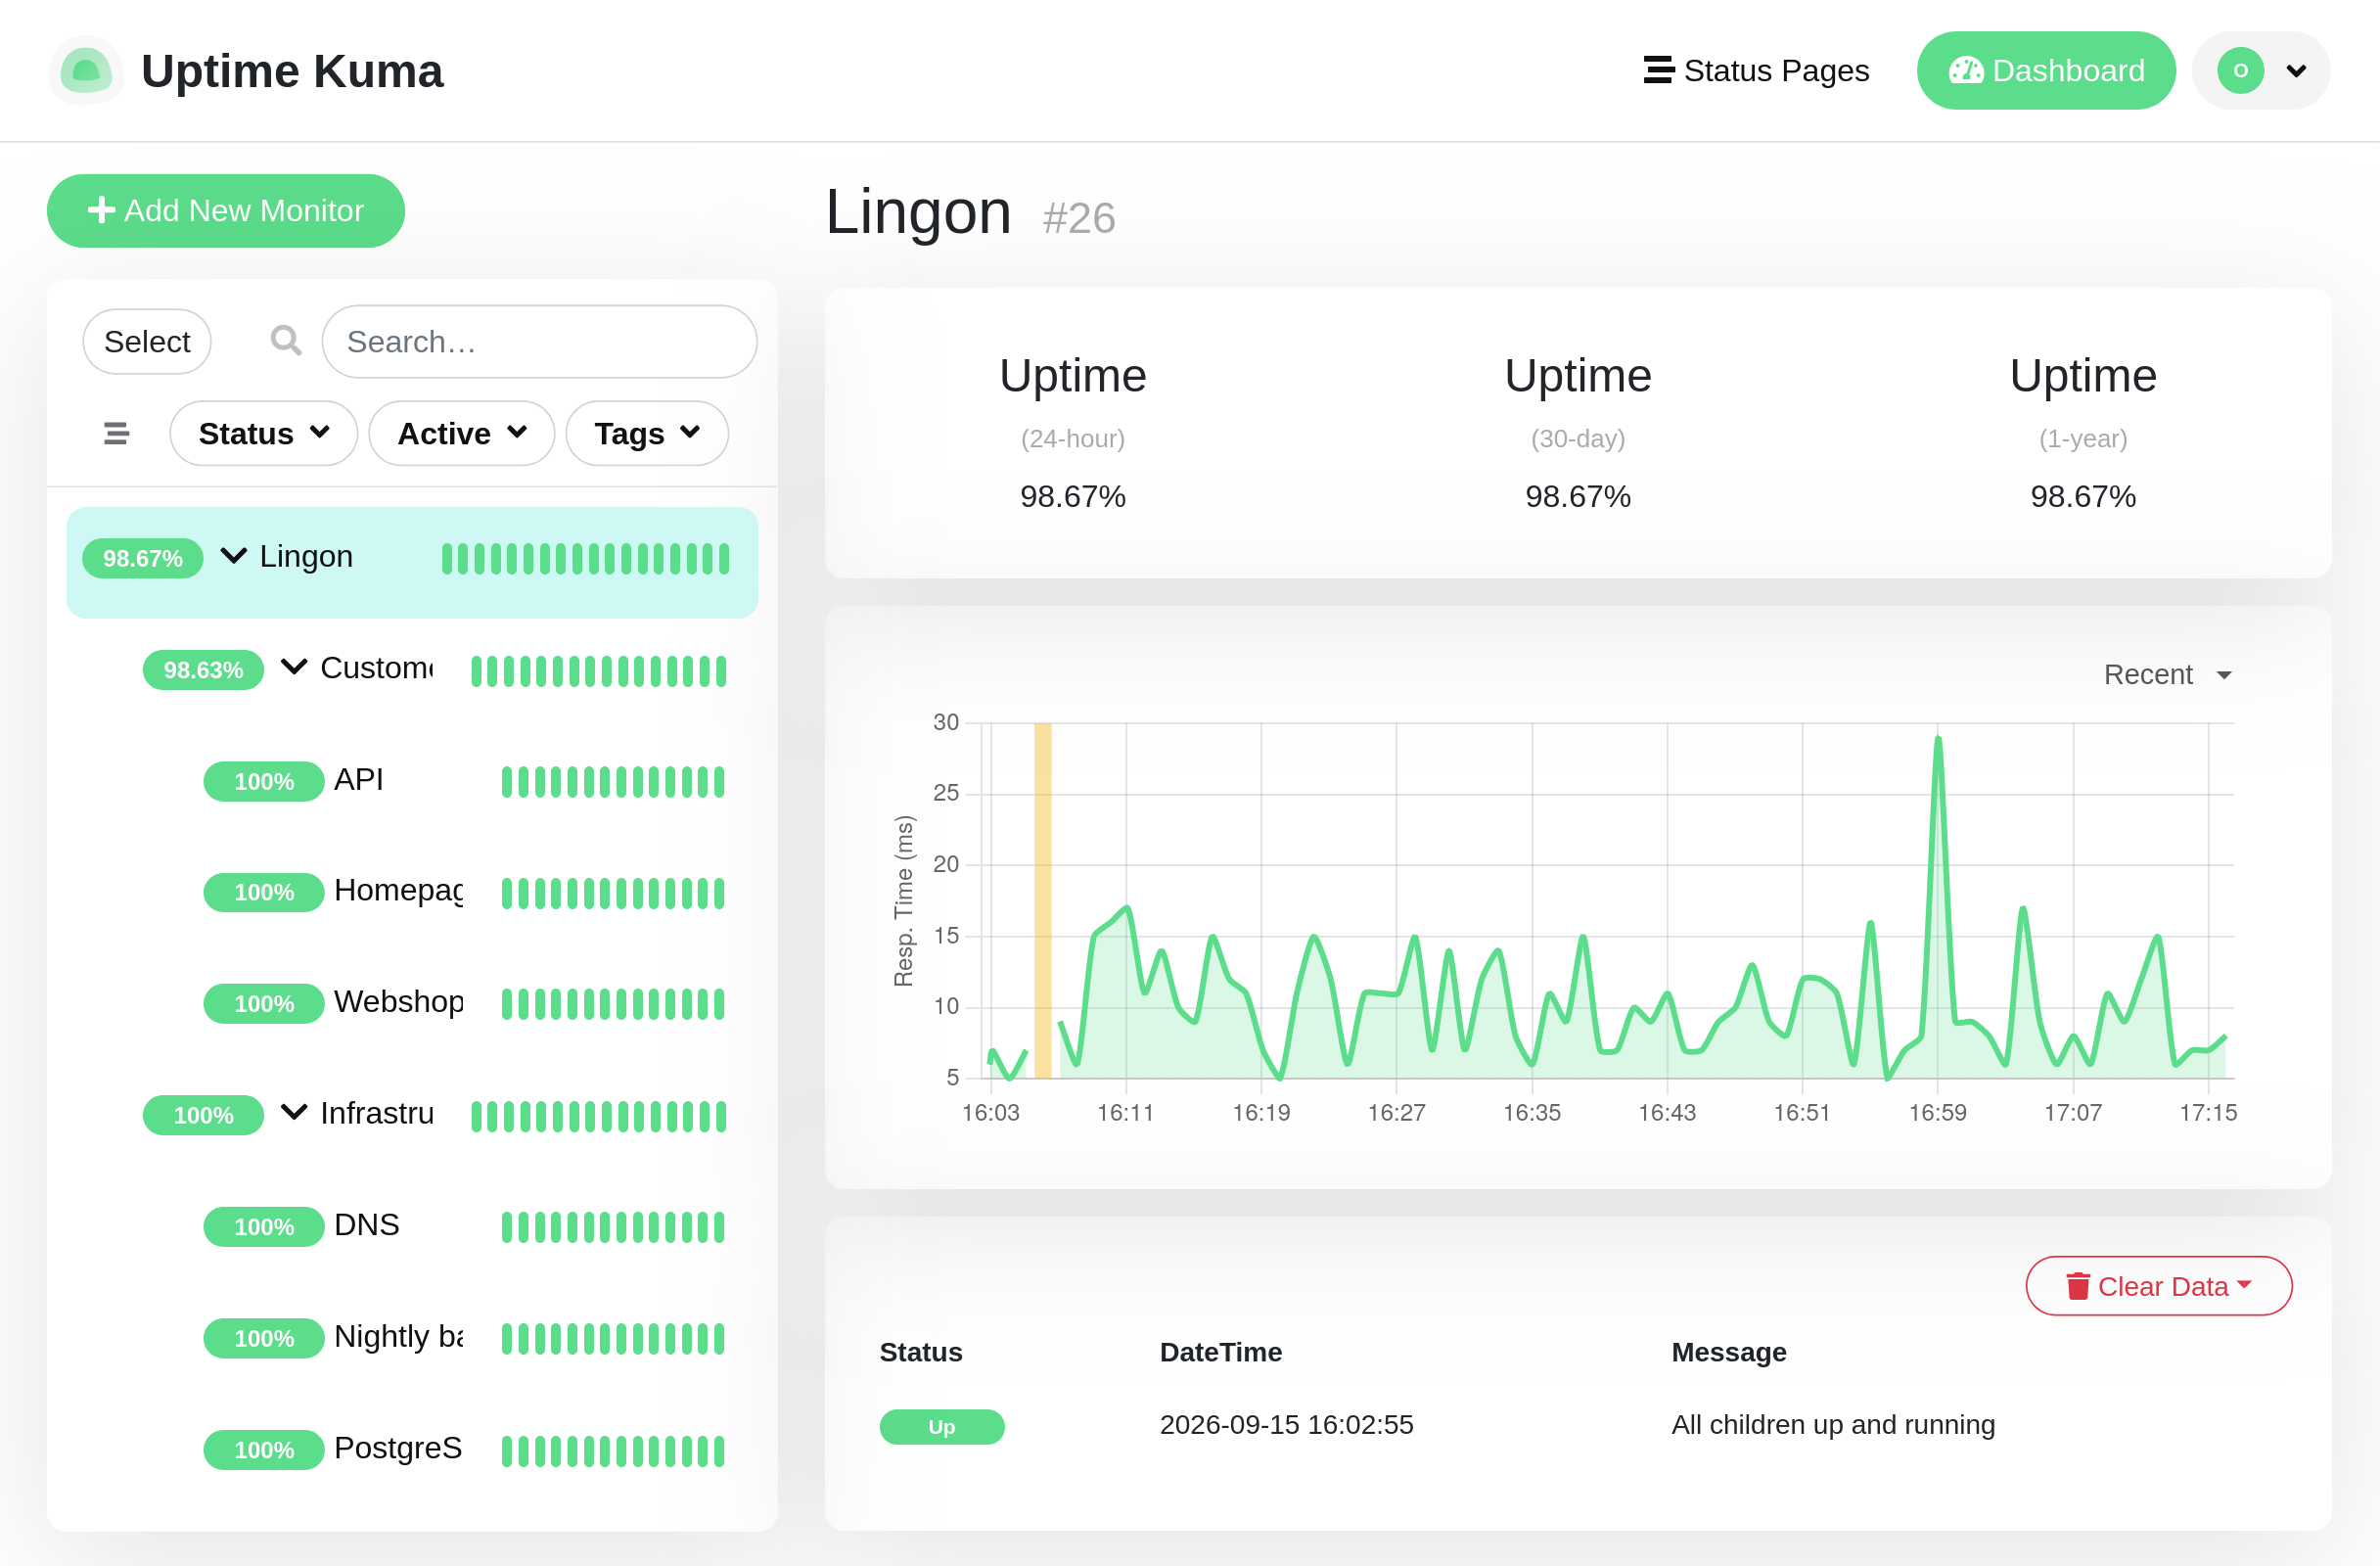Click the PostgreSQL heartbeat bar
The image size is (2380, 1566).
[613, 1451]
